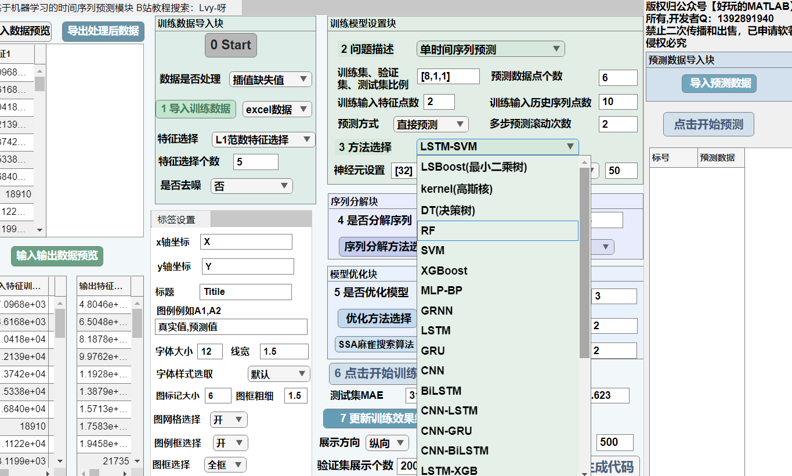Choose LSBoost(最小二乘树) option
This screenshot has height=476, width=792.
coord(497,167)
